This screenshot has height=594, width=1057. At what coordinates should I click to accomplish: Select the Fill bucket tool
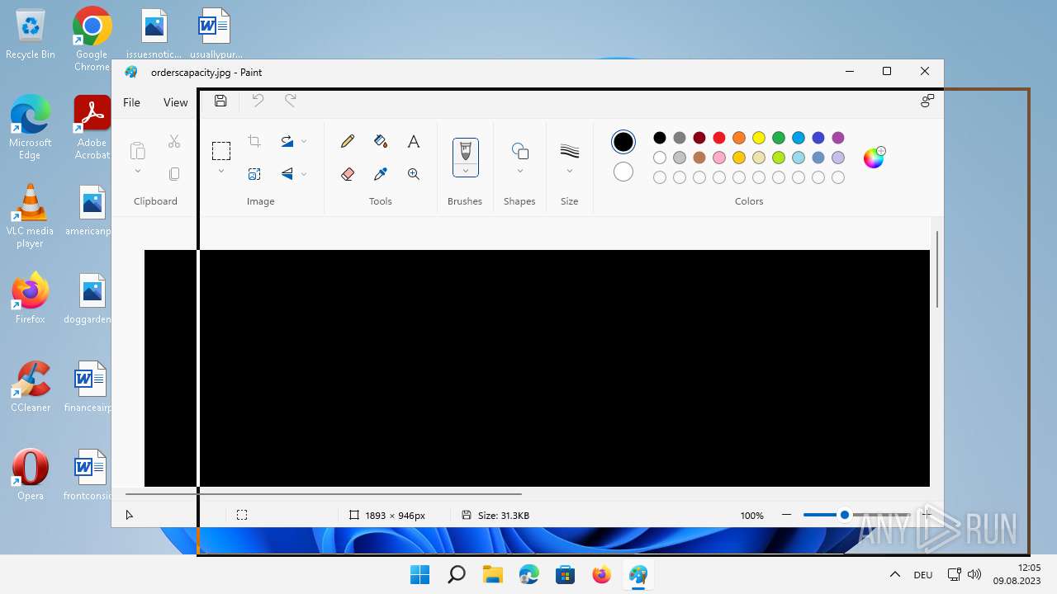click(x=381, y=142)
